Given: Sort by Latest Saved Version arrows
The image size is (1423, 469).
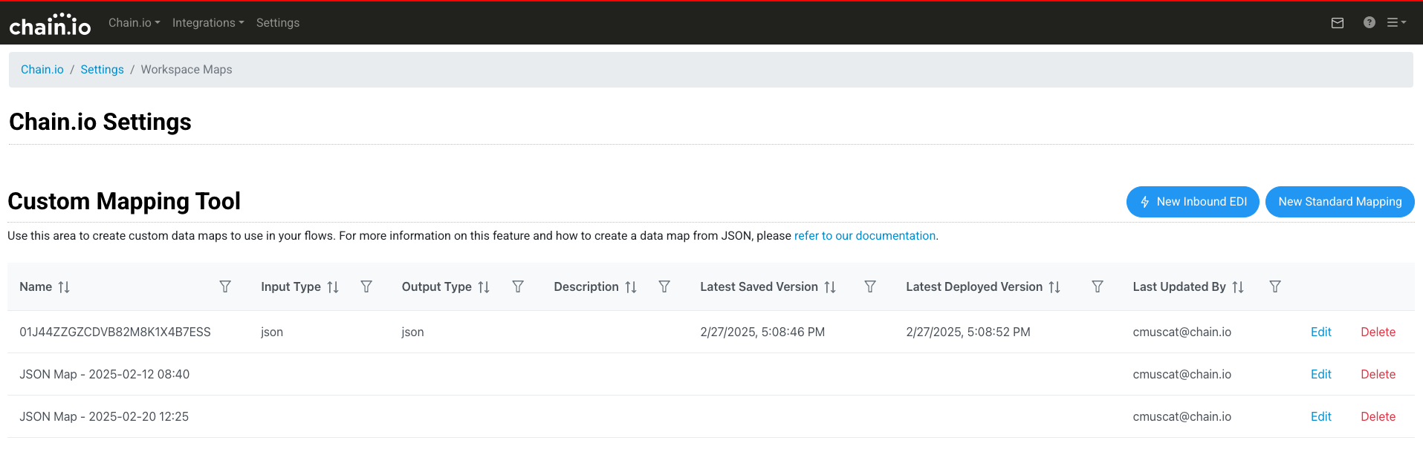Looking at the screenshot, I should pos(830,287).
